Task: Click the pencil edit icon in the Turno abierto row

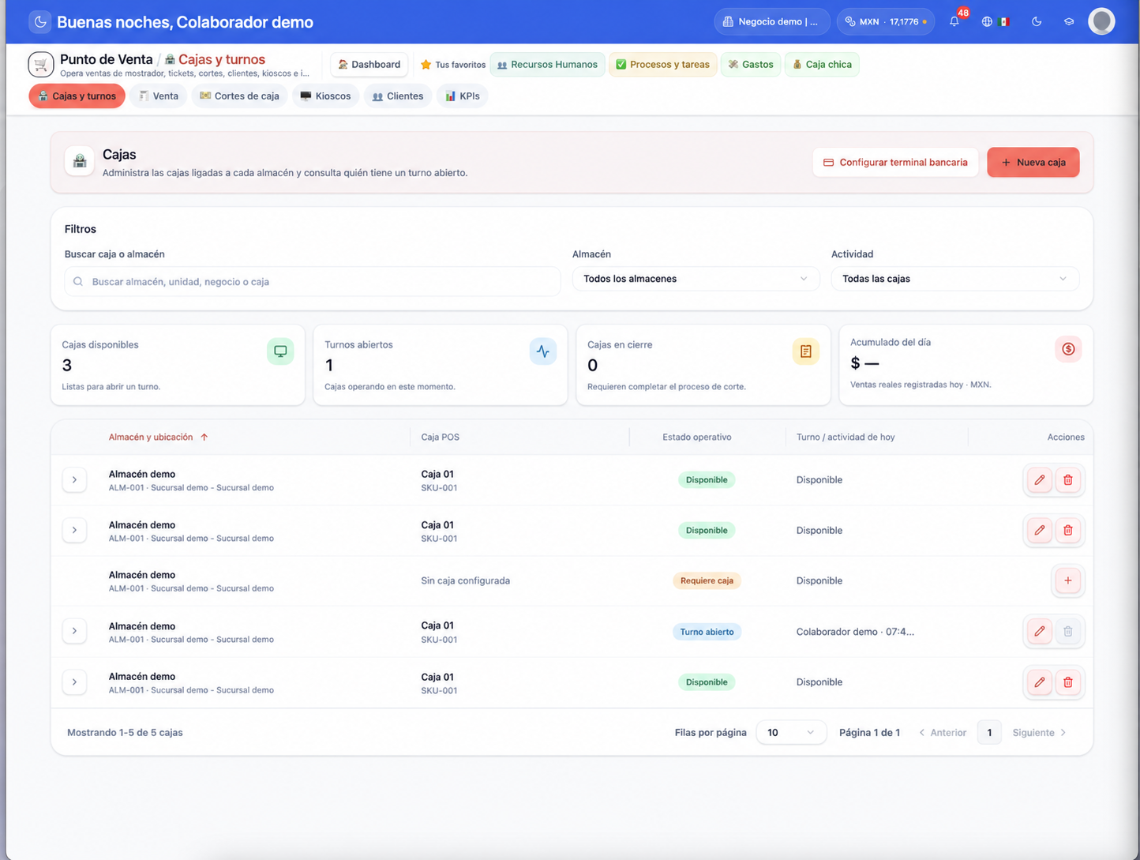Action: pos(1040,631)
